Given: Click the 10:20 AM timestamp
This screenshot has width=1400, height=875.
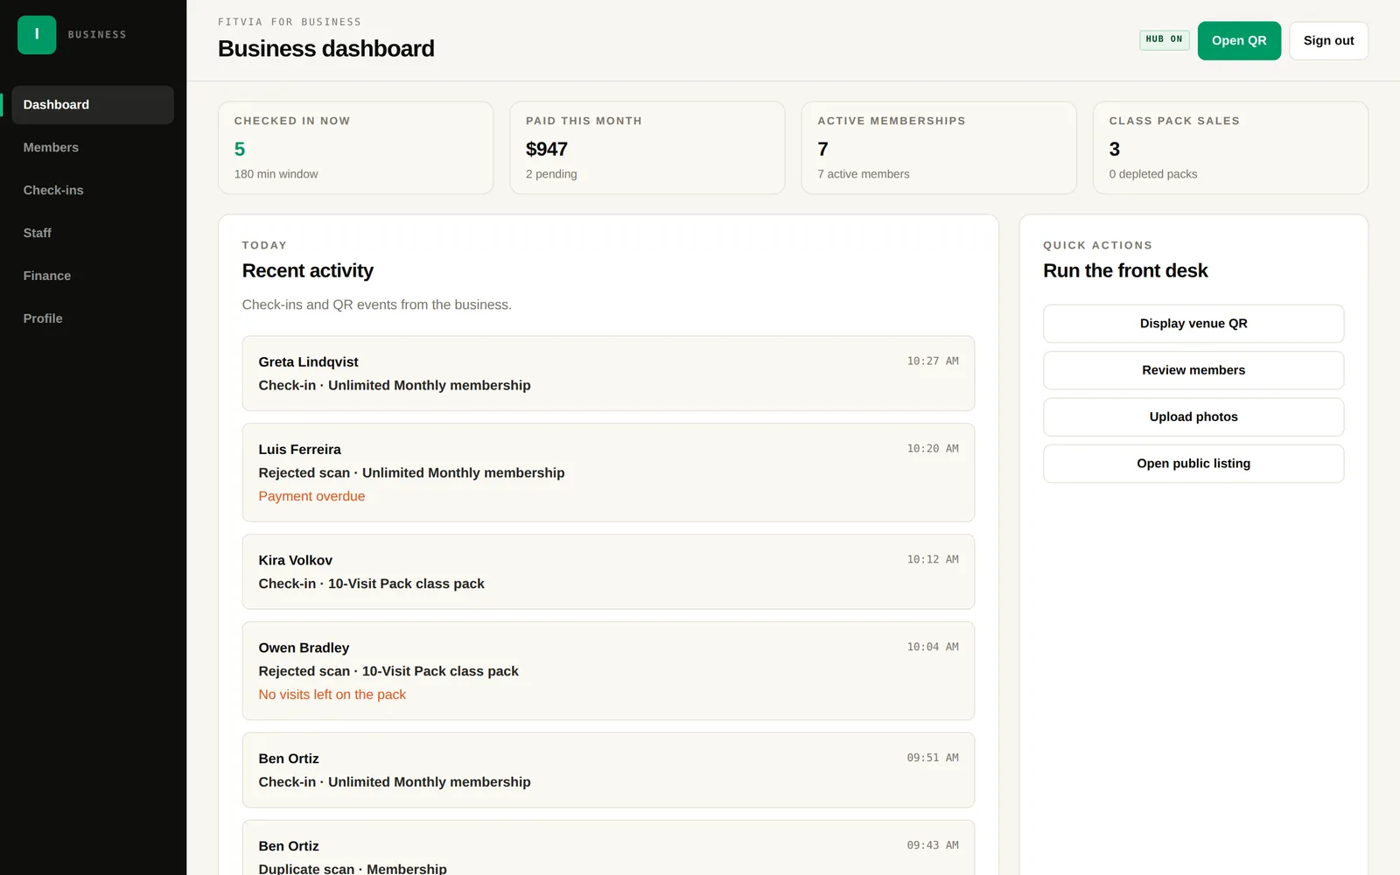Looking at the screenshot, I should pos(933,449).
